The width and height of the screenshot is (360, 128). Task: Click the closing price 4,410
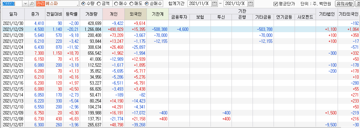click(39, 23)
